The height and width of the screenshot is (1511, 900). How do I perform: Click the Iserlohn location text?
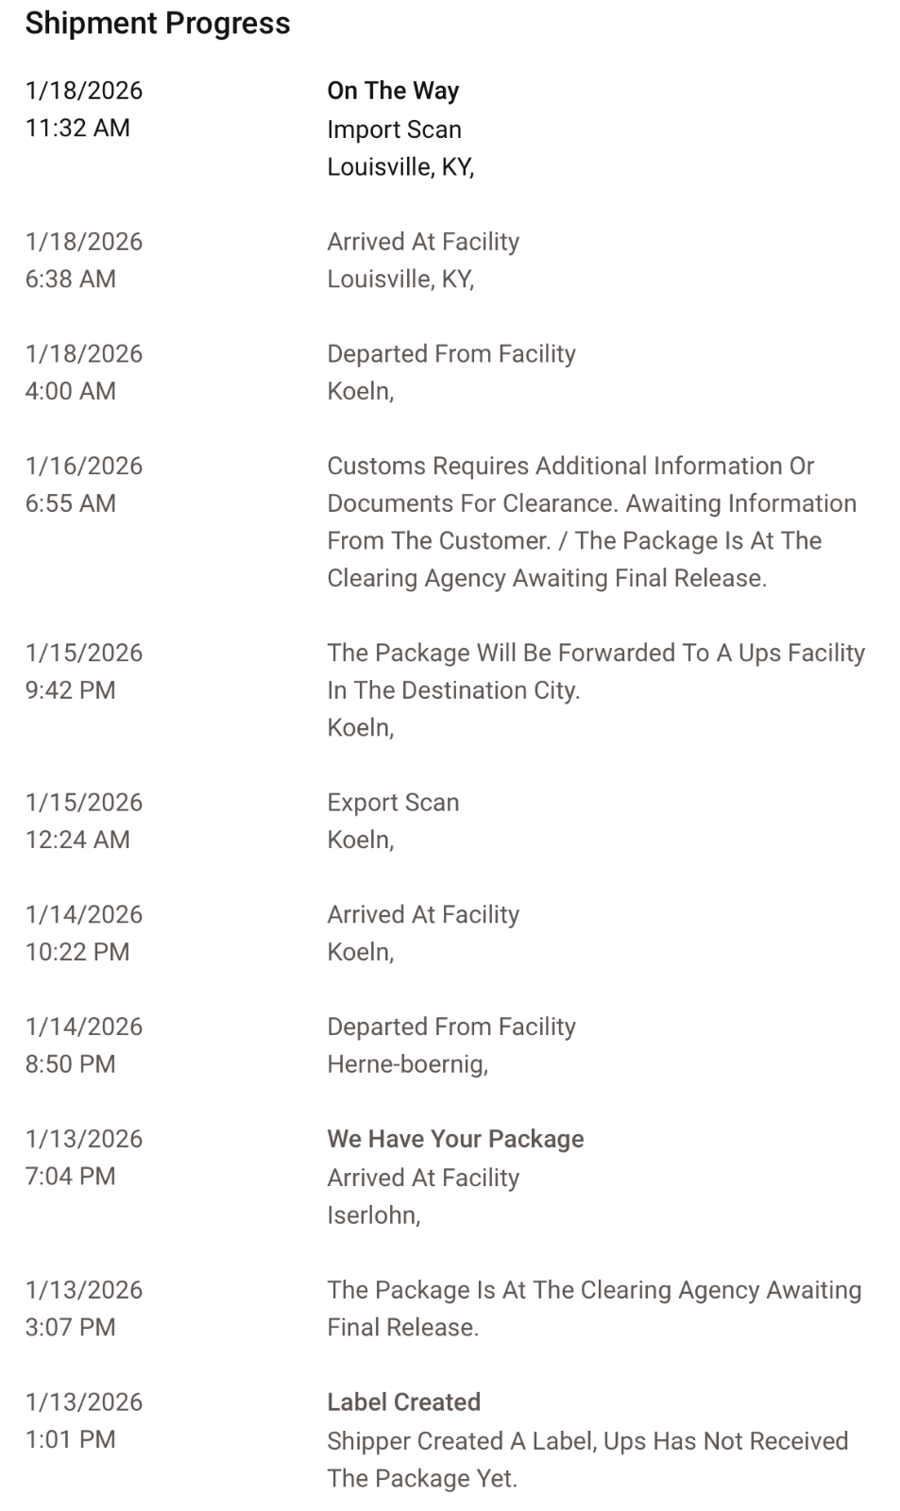373,1215
